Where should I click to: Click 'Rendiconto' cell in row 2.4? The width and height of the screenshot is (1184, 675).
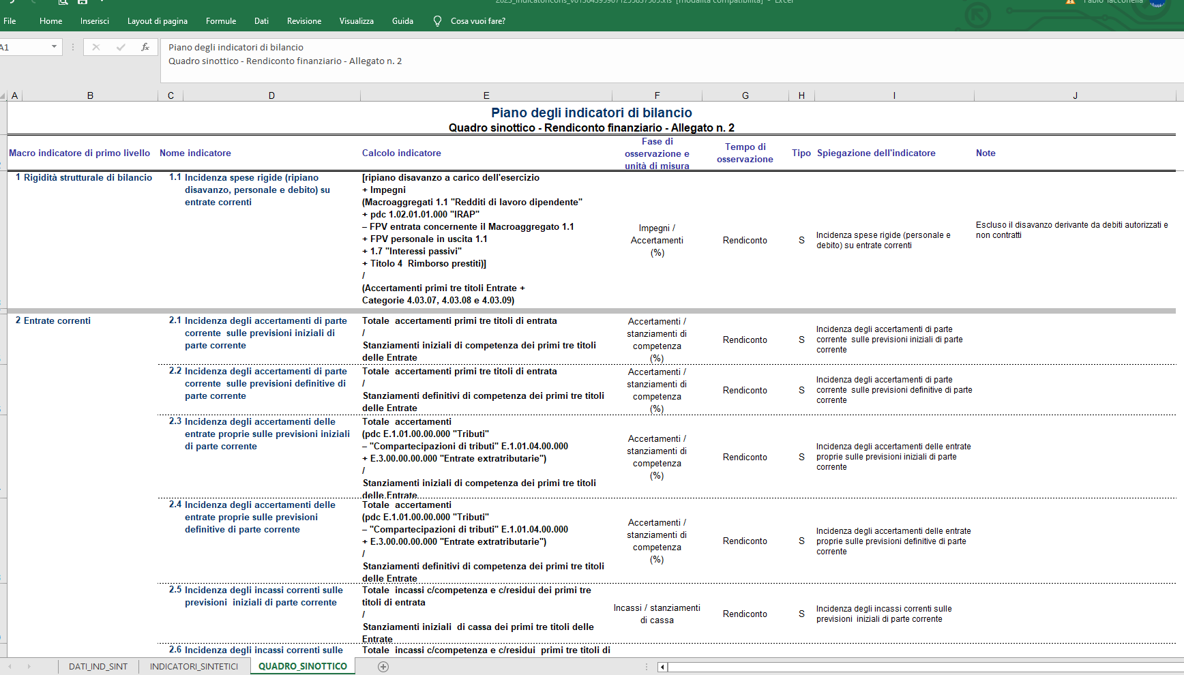coord(745,541)
